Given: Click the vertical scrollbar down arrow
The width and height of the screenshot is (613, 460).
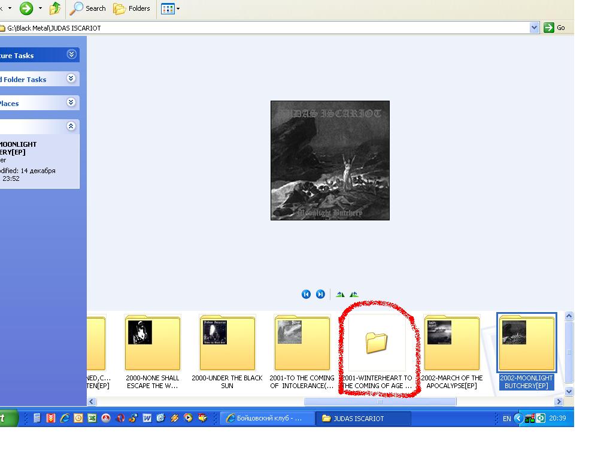Looking at the screenshot, I should [x=569, y=391].
